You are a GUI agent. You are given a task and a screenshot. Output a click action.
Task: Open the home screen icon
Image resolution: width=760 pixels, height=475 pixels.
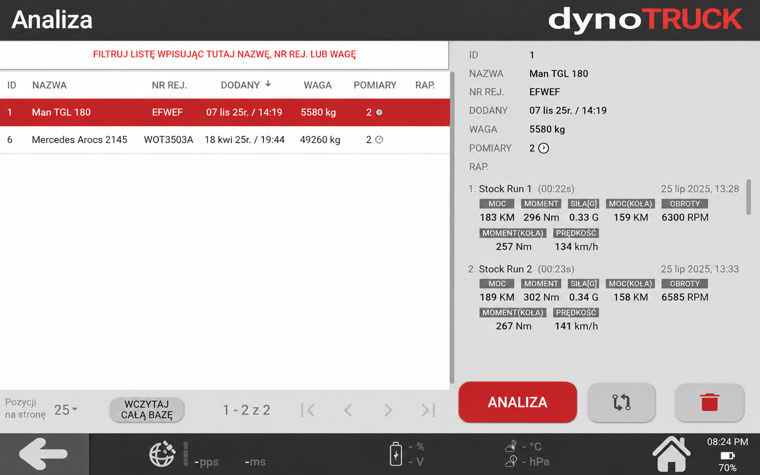[x=671, y=453]
